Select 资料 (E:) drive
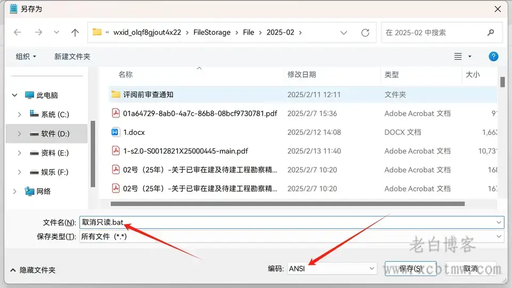The width and height of the screenshot is (512, 288). 50,153
